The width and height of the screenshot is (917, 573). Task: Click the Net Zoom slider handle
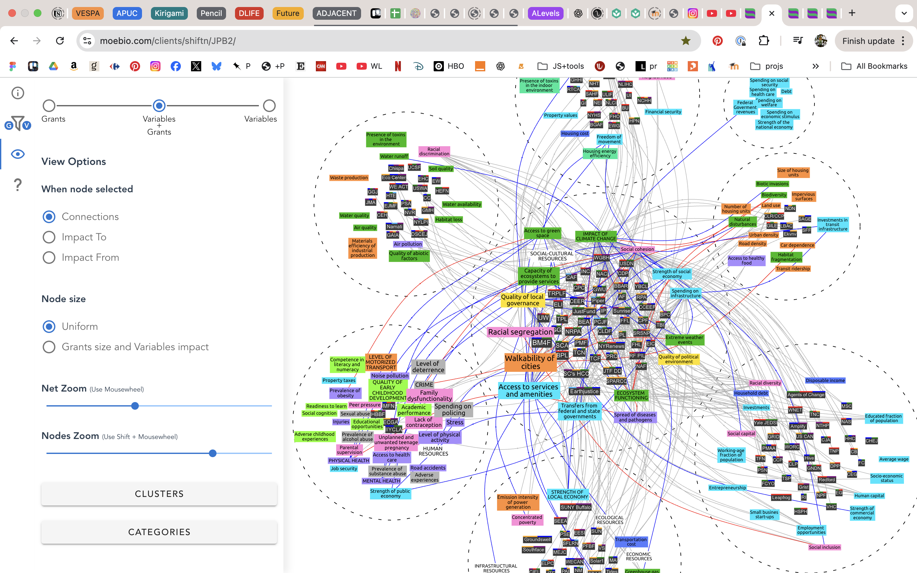click(x=135, y=406)
